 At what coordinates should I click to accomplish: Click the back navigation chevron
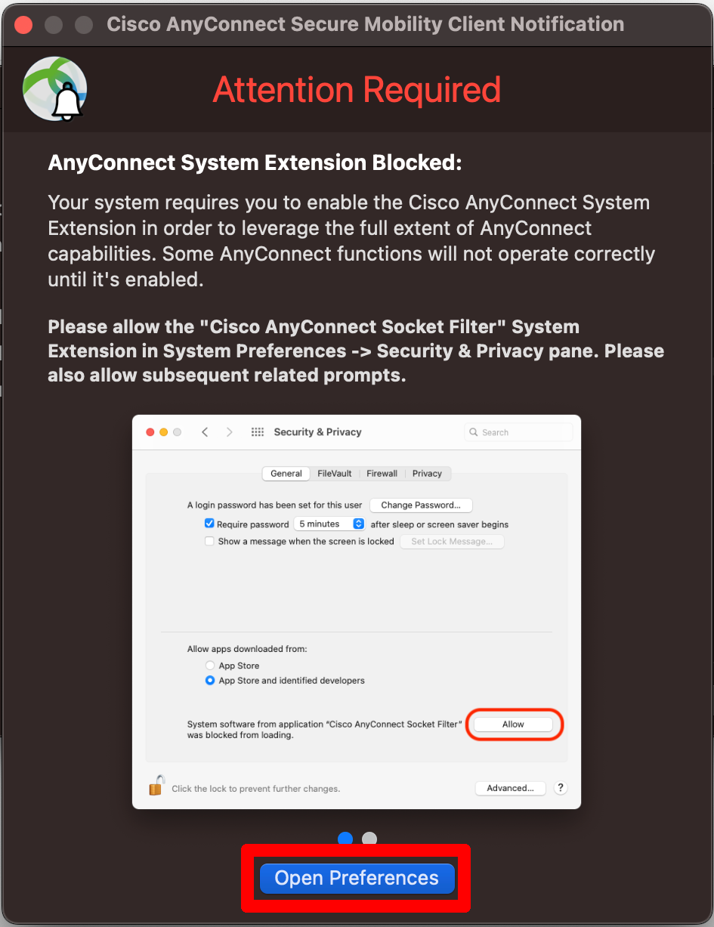pos(205,431)
